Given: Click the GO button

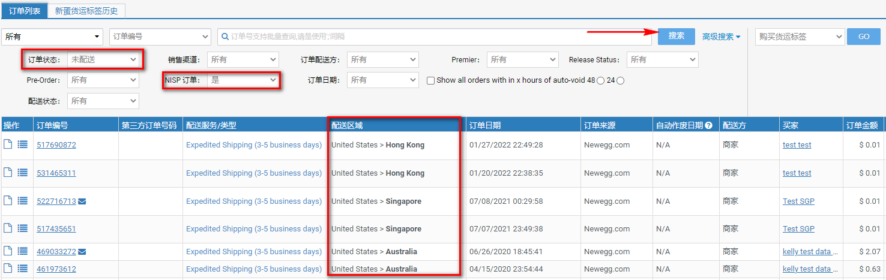Looking at the screenshot, I should tap(864, 37).
